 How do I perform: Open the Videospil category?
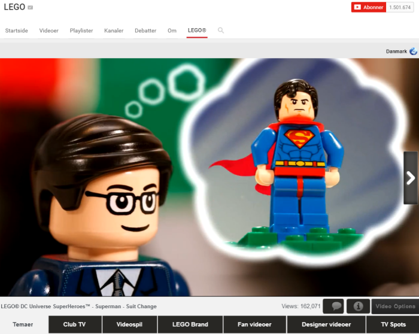click(130, 324)
